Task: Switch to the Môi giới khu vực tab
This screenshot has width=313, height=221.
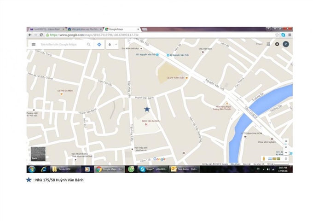Action: click(x=84, y=29)
